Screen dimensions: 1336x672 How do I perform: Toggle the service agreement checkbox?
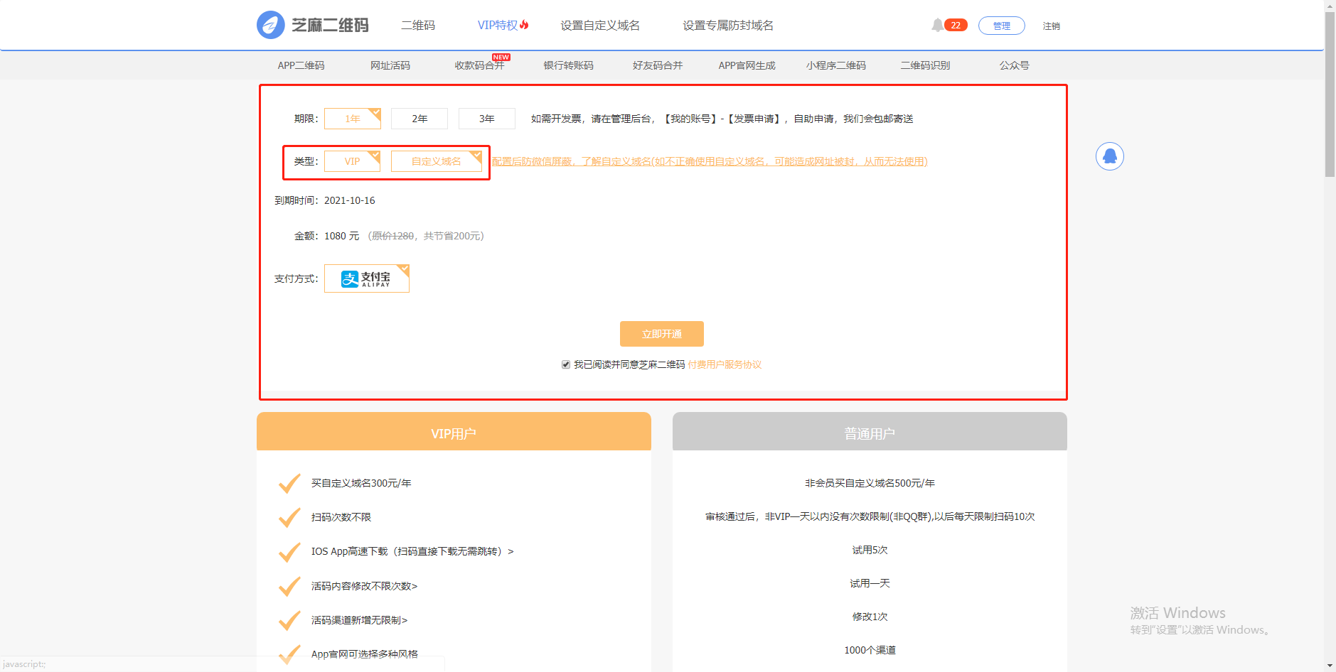coord(566,364)
